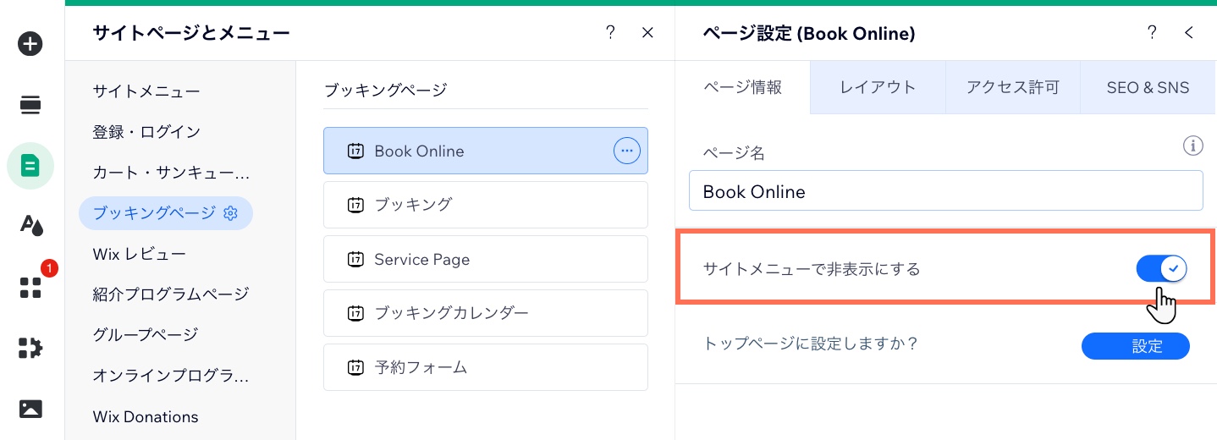
Task: Click the ページ名 input field
Action: [945, 191]
